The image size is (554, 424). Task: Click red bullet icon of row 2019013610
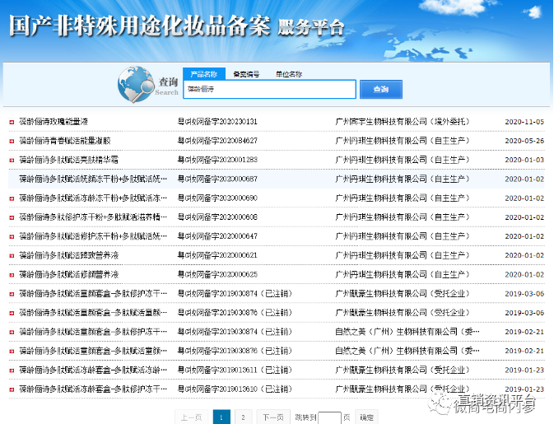point(12,389)
